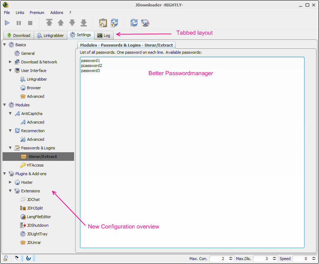Click the move-to-top arrow icon
The width and height of the screenshot is (319, 264).
49,23
